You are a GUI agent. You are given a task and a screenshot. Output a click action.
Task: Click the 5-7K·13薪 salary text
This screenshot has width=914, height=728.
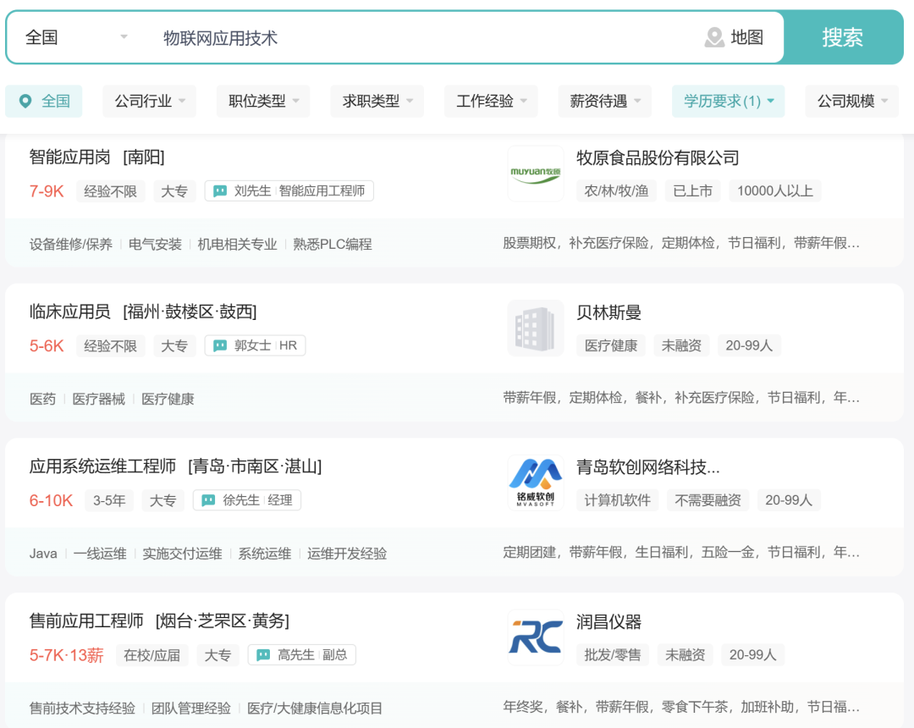(x=67, y=655)
